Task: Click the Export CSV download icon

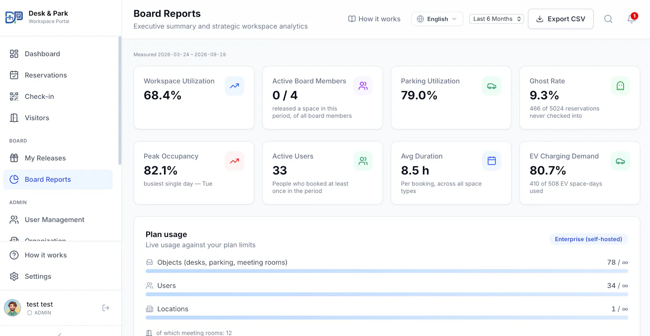Action: coord(540,19)
